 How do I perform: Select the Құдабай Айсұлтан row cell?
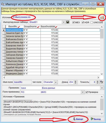pyautogui.click(x=14, y=67)
